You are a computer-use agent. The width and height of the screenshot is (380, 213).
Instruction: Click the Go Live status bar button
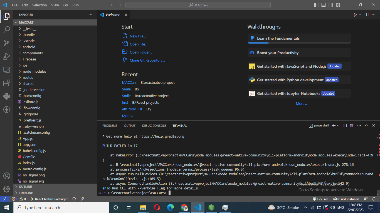pyautogui.click(x=320, y=199)
